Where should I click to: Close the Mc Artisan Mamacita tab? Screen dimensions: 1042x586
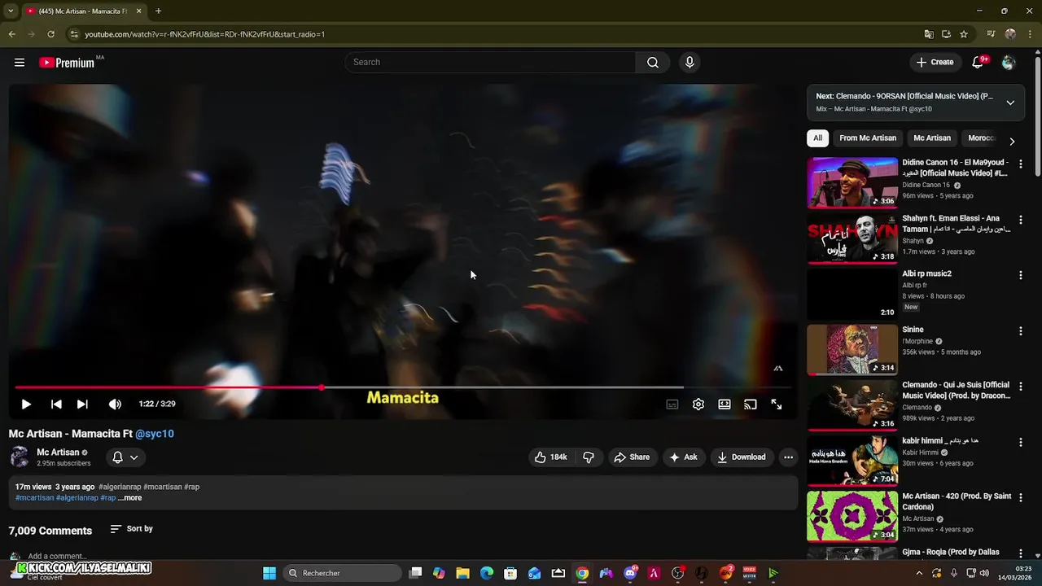pos(138,11)
